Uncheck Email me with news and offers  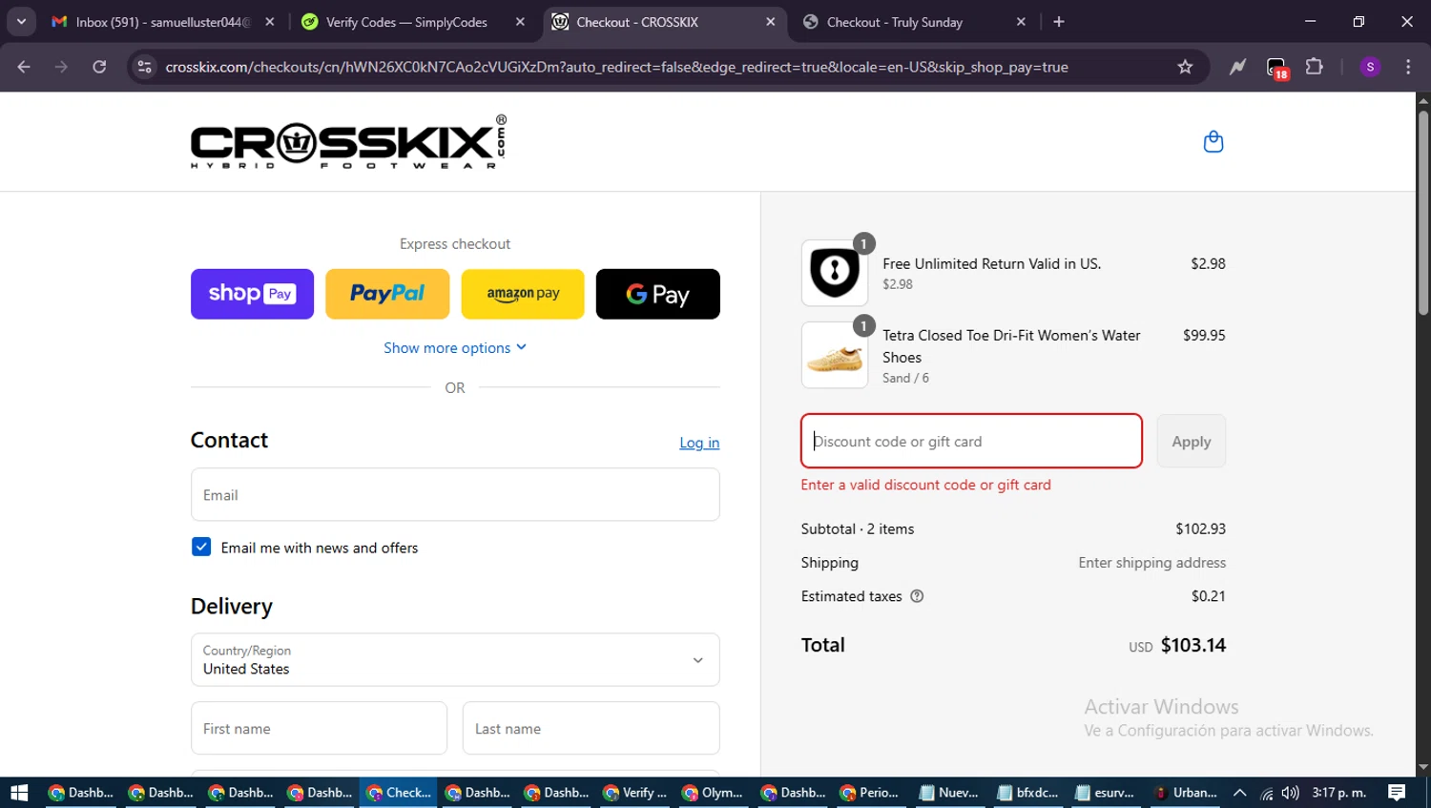coord(201,547)
